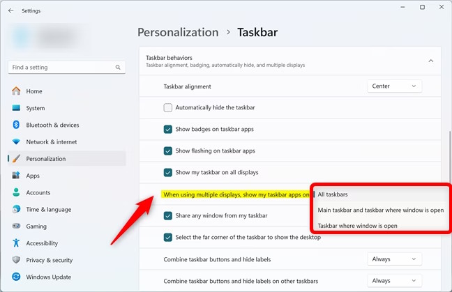Viewport: 452px width, 292px height.
Task: Click the Gaming controller icon
Action: [x=16, y=226]
